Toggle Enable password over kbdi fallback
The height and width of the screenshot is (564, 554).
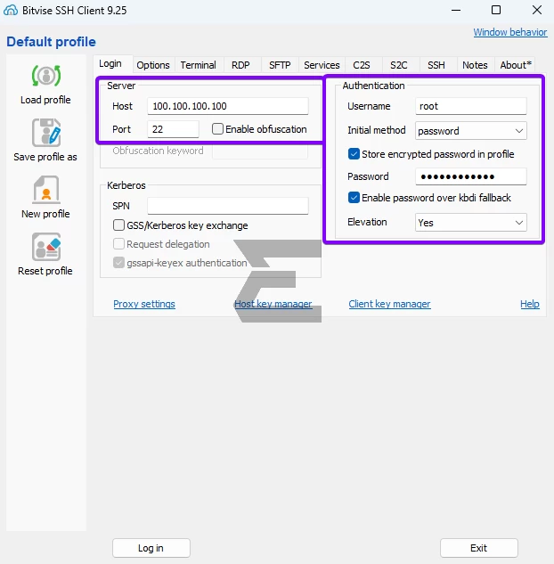354,198
